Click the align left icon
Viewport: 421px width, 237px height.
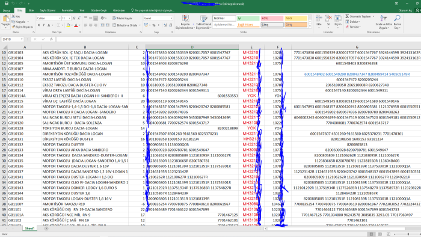point(85,25)
